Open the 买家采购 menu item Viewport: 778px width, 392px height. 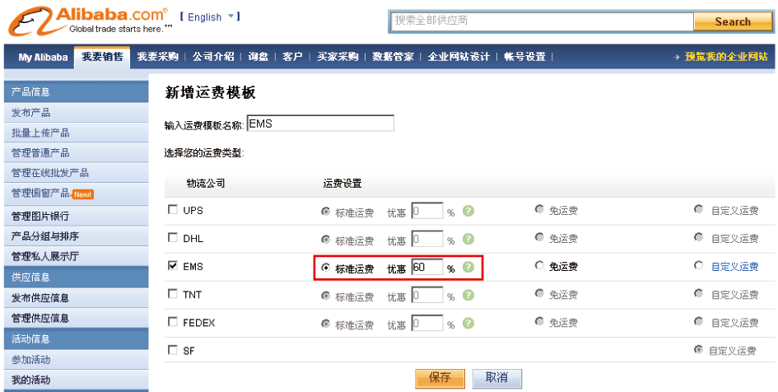point(338,57)
